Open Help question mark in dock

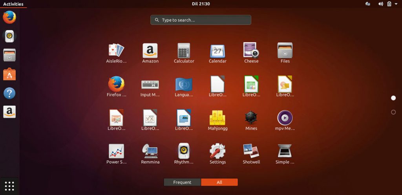click(x=9, y=93)
